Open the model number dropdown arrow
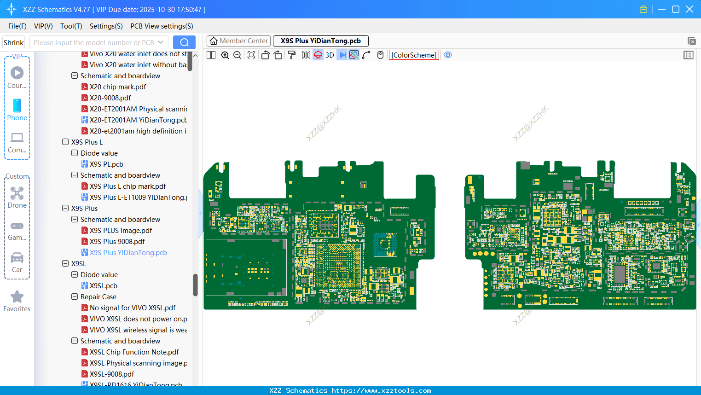Image resolution: width=701 pixels, height=395 pixels. click(x=161, y=42)
